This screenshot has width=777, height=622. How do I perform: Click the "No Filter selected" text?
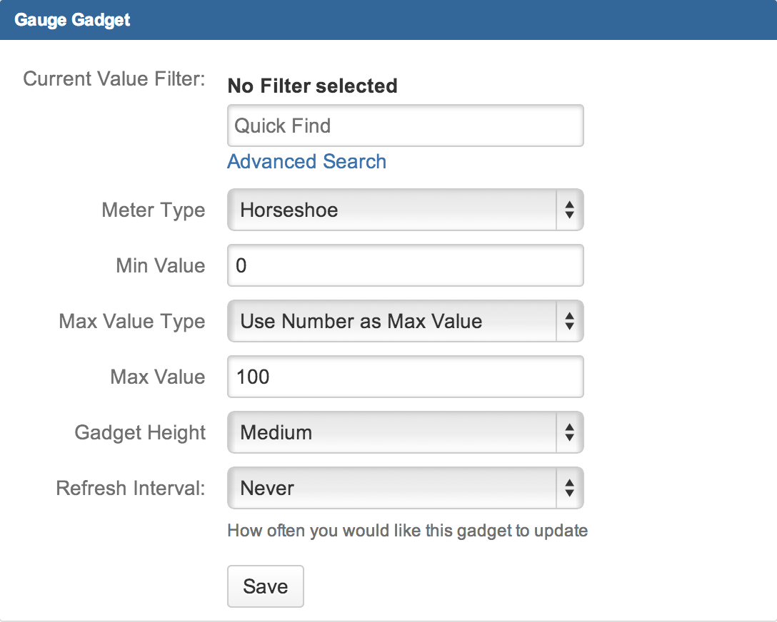pos(312,86)
